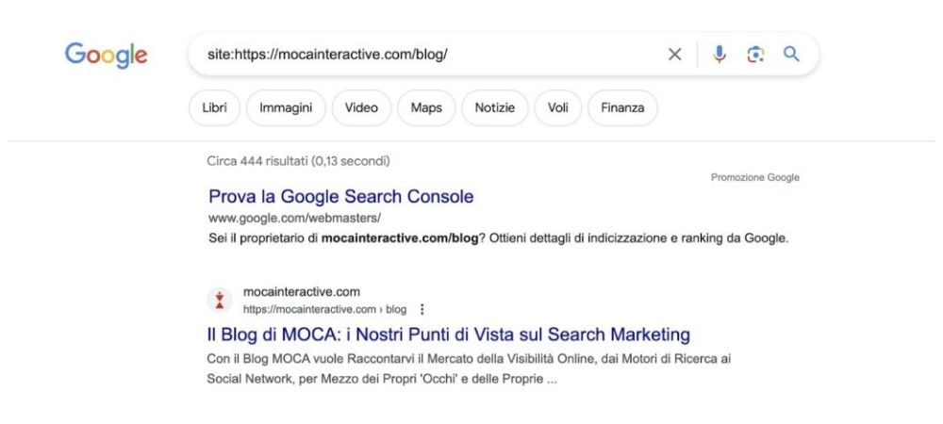This screenshot has width=943, height=424.
Task: Click the magnifying glass search icon
Action: point(791,55)
